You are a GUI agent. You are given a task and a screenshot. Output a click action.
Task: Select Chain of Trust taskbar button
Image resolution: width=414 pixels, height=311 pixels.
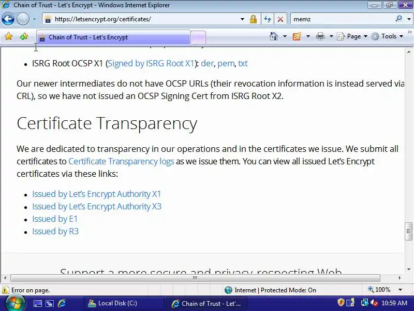click(x=206, y=303)
